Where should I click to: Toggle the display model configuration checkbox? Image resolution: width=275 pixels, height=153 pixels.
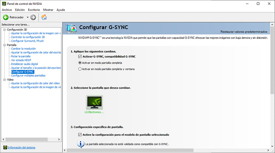80,135
